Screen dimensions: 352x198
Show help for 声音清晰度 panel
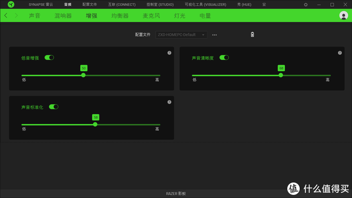[x=340, y=53]
